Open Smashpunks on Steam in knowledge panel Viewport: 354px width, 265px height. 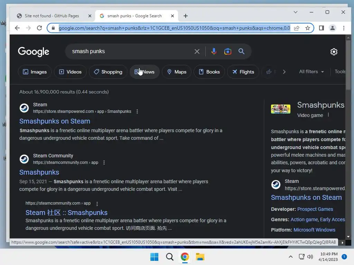(306, 198)
